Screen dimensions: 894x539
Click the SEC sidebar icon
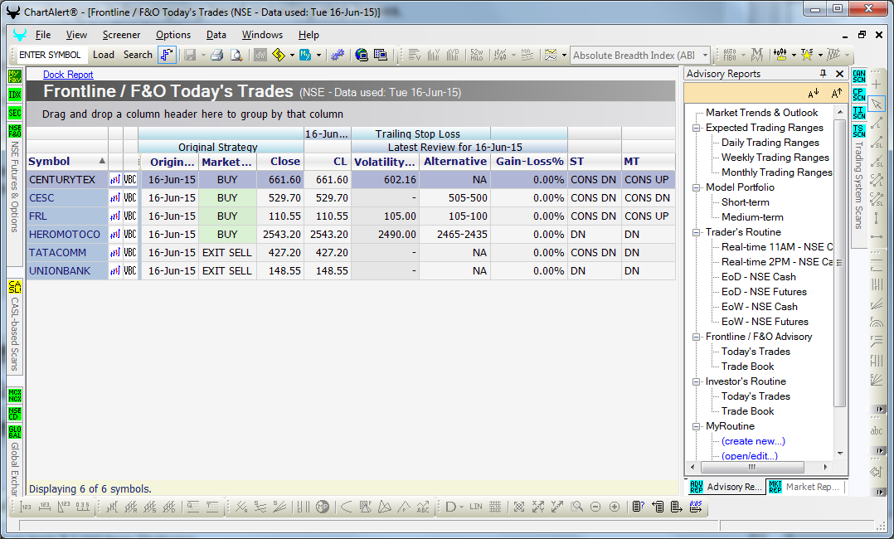[15, 113]
